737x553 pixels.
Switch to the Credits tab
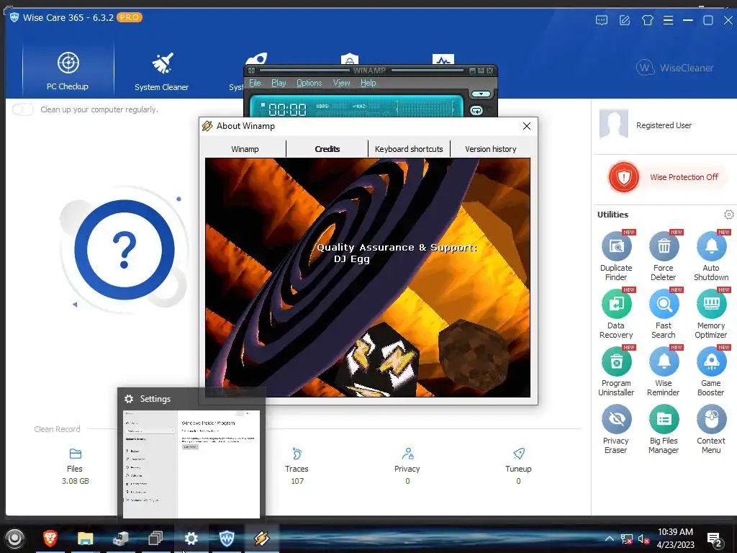click(327, 149)
